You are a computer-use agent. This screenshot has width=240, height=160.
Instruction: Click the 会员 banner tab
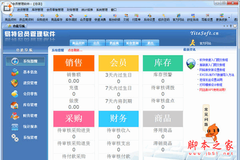tap(96, 43)
